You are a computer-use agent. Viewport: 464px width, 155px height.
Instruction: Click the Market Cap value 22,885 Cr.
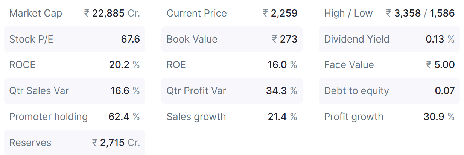point(112,13)
